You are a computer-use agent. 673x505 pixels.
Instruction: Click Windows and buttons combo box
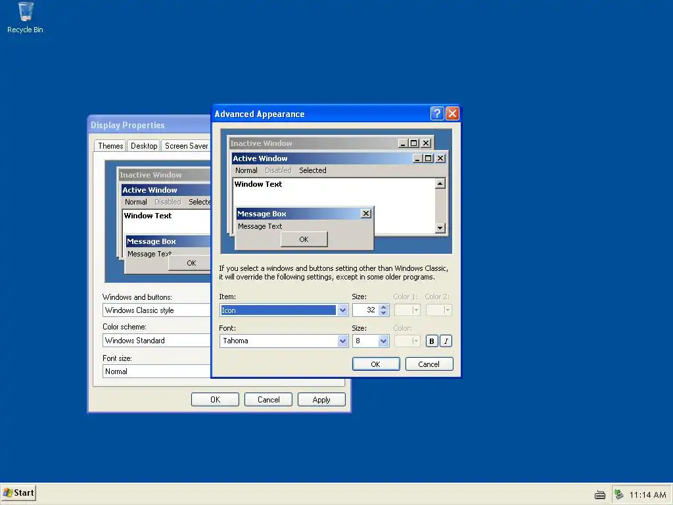pyautogui.click(x=156, y=310)
